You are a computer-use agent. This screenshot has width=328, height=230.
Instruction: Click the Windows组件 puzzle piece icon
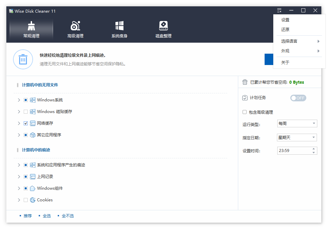point(33,188)
